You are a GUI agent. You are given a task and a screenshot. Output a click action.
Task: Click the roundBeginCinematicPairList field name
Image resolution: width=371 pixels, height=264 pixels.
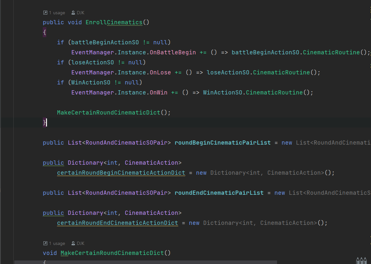pos(222,142)
